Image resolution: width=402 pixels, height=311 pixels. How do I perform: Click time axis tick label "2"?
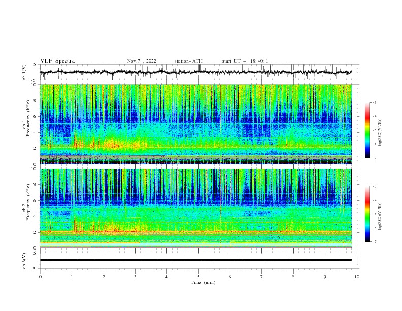(104, 277)
